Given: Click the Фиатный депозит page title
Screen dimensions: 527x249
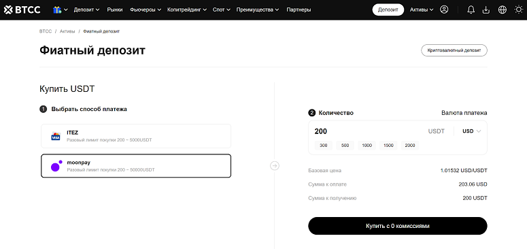Looking at the screenshot, I should pos(92,51).
